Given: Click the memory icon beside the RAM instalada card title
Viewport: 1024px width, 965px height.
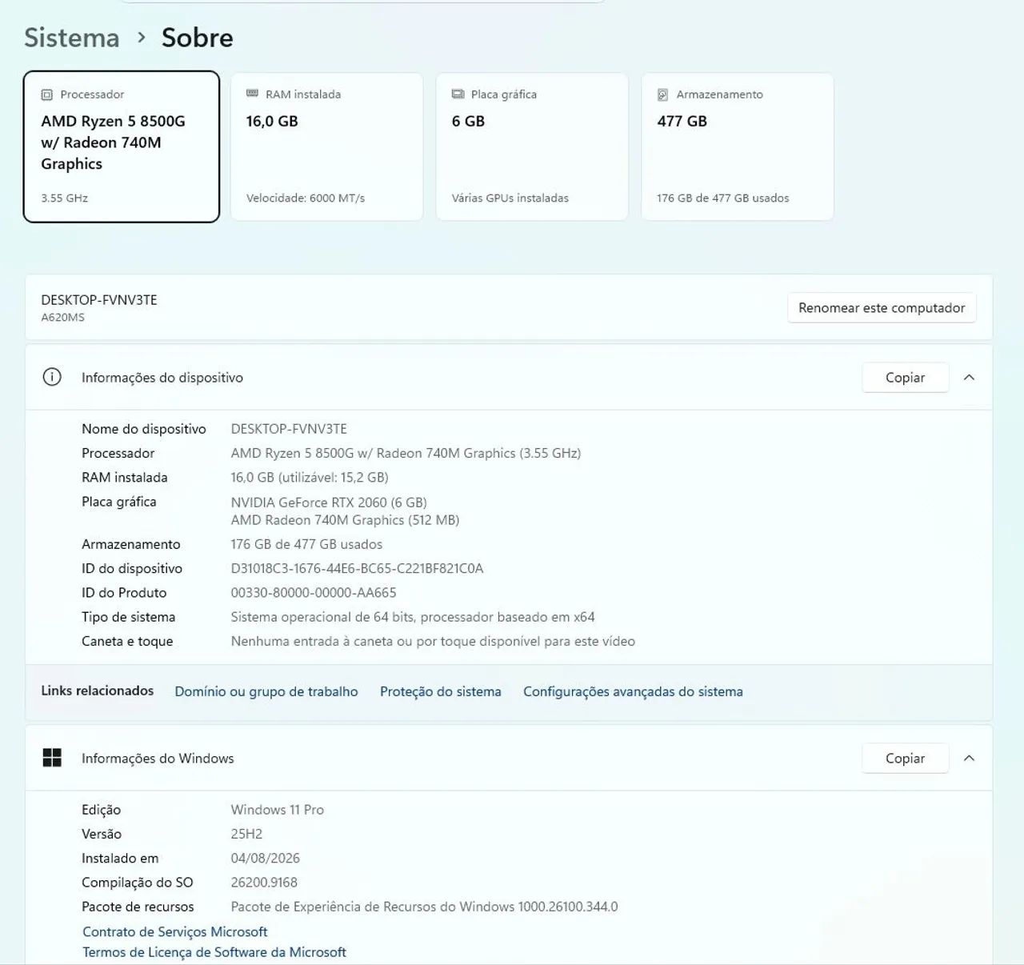Looking at the screenshot, I should pyautogui.click(x=252, y=94).
